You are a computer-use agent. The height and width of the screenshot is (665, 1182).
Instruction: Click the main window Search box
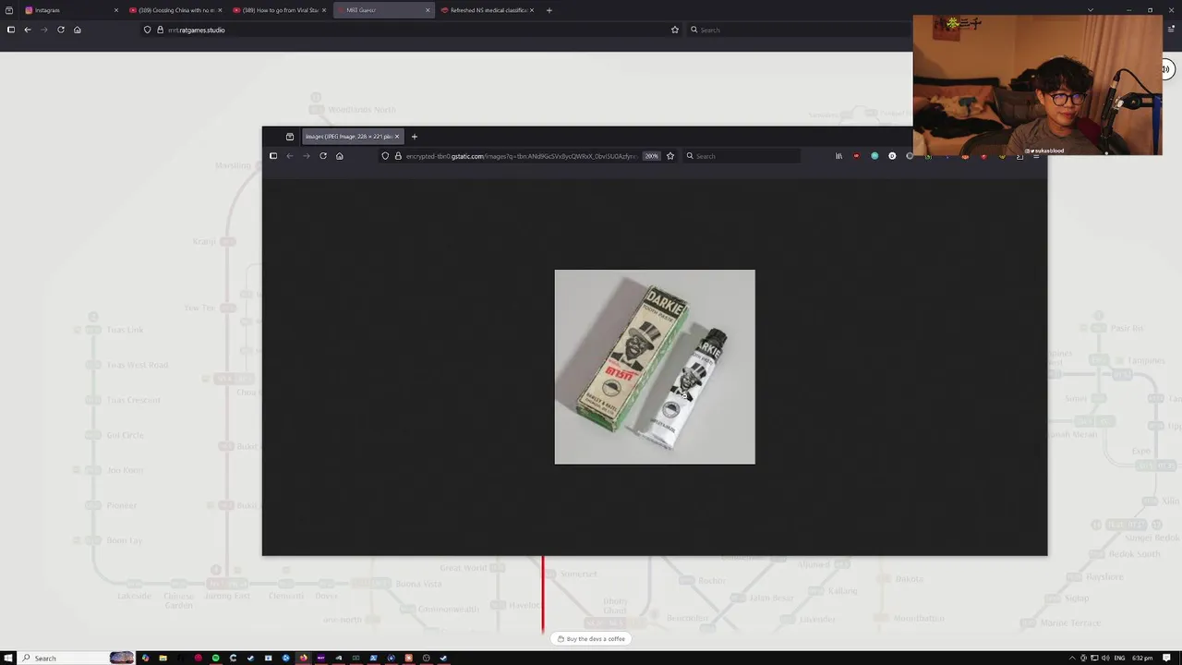[x=799, y=30]
